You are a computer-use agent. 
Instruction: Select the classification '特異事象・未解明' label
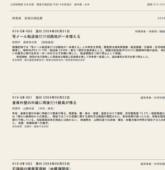(146, 32)
